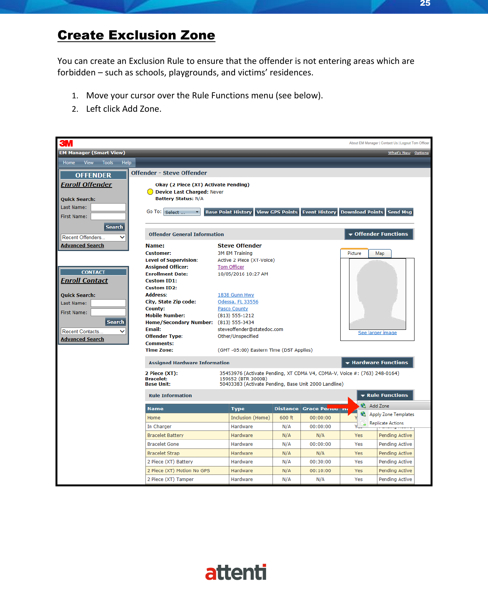Open the 1838 Gunn Hwy address link
The image size is (488, 600).
tap(236, 295)
